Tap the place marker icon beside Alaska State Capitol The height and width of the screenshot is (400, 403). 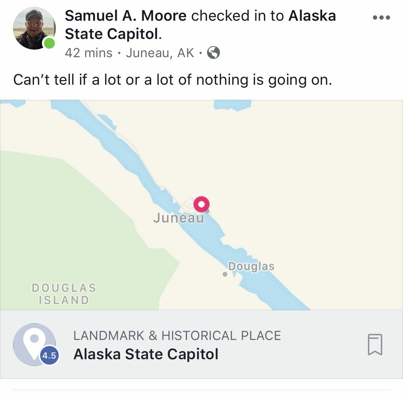point(34,344)
